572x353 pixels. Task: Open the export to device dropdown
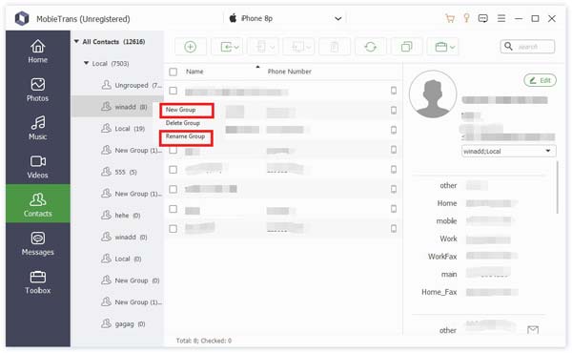[263, 47]
